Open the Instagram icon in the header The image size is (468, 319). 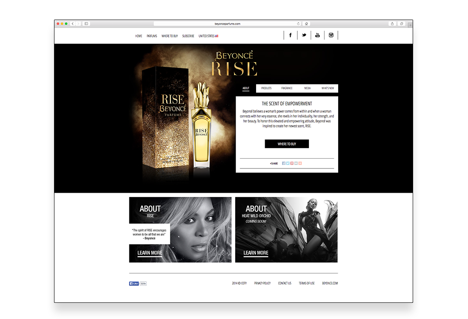[x=331, y=35]
